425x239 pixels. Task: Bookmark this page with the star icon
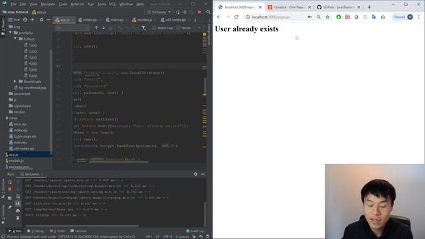coord(327,17)
